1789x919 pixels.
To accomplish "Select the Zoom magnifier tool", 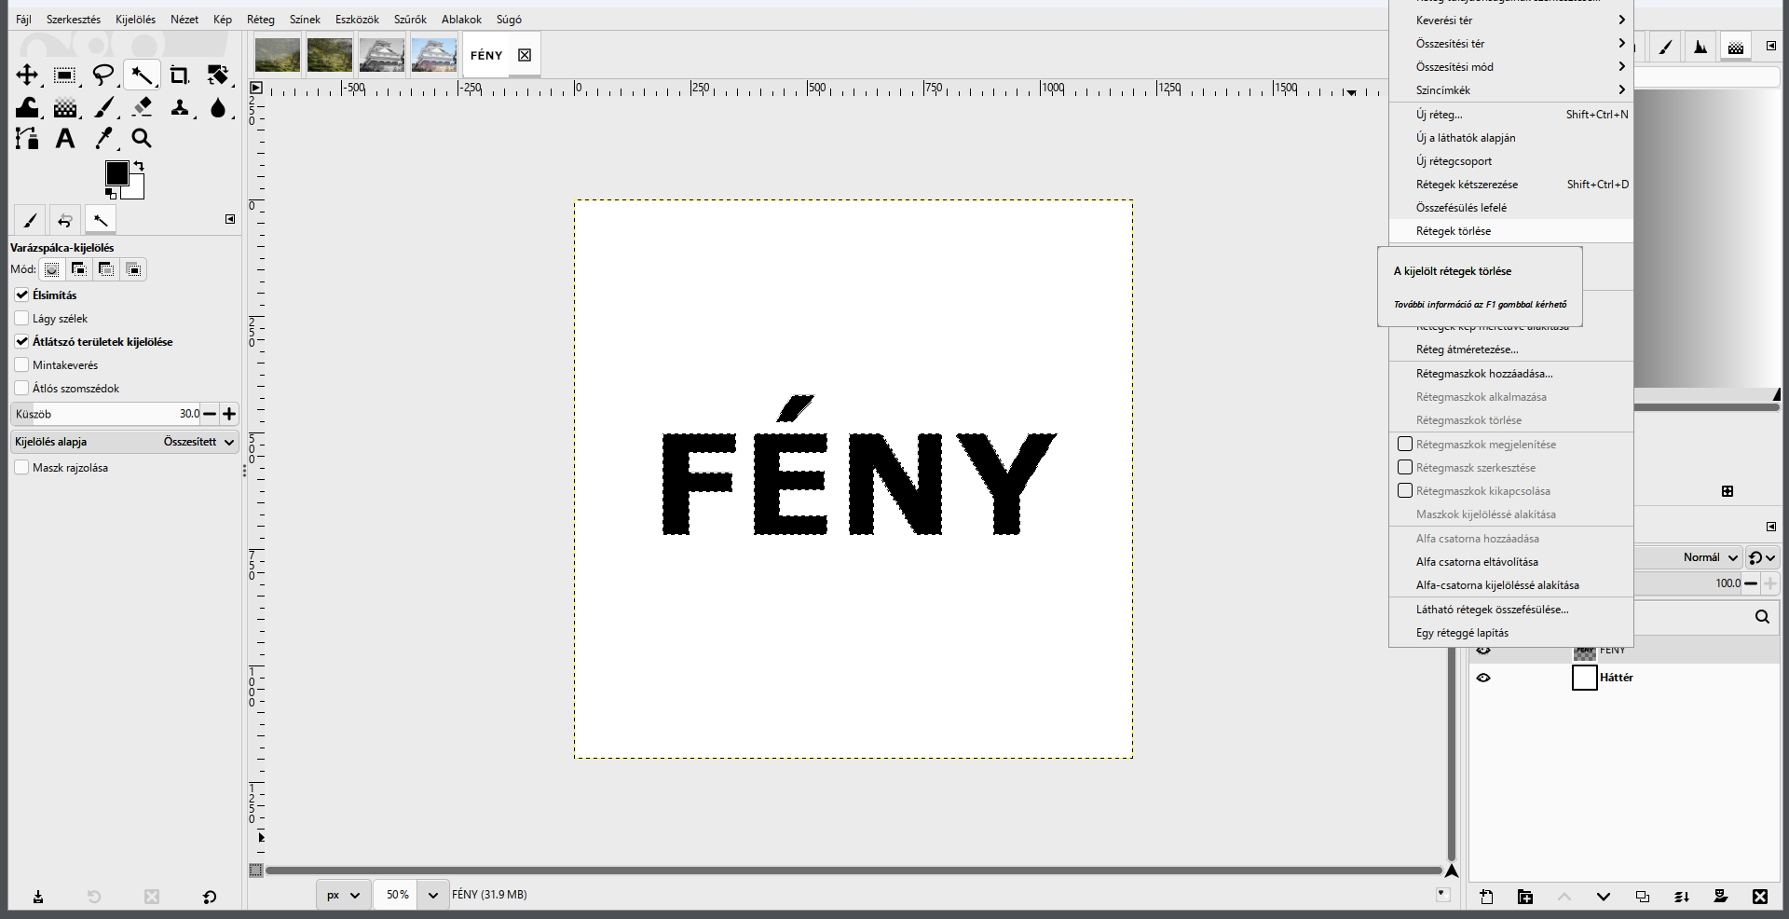I will click(x=142, y=139).
